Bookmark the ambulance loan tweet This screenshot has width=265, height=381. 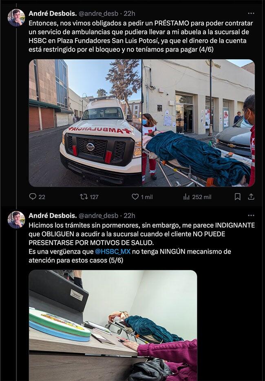(x=238, y=196)
